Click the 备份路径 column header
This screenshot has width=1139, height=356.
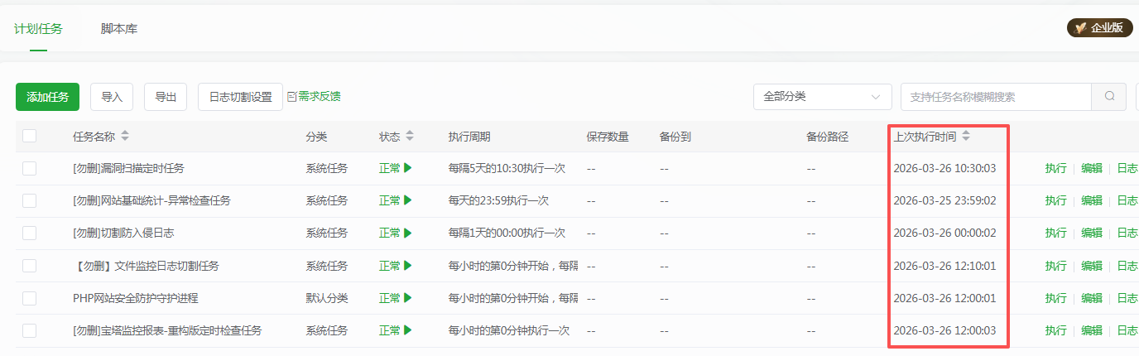pos(828,136)
